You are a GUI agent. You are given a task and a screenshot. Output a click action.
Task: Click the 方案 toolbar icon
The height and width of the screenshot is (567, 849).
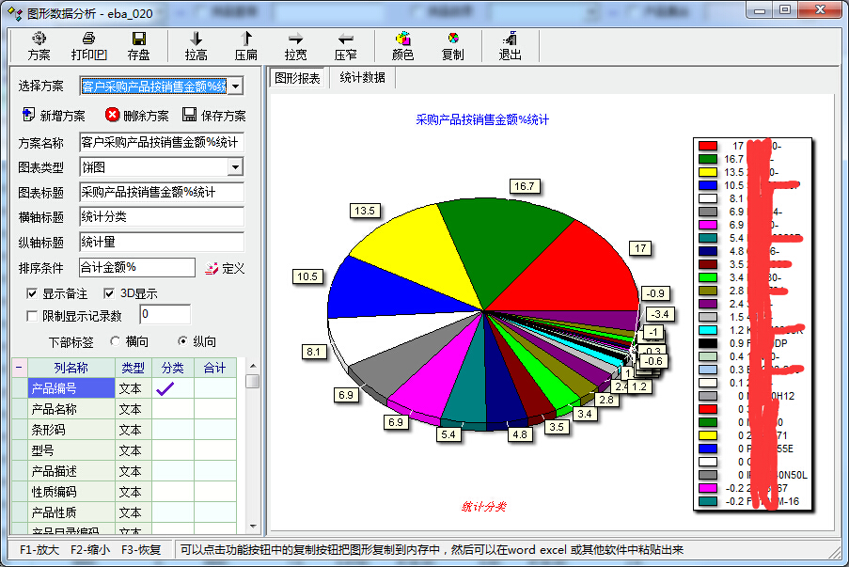point(39,39)
